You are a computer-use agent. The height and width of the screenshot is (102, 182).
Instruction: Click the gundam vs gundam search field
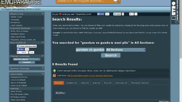90,50
